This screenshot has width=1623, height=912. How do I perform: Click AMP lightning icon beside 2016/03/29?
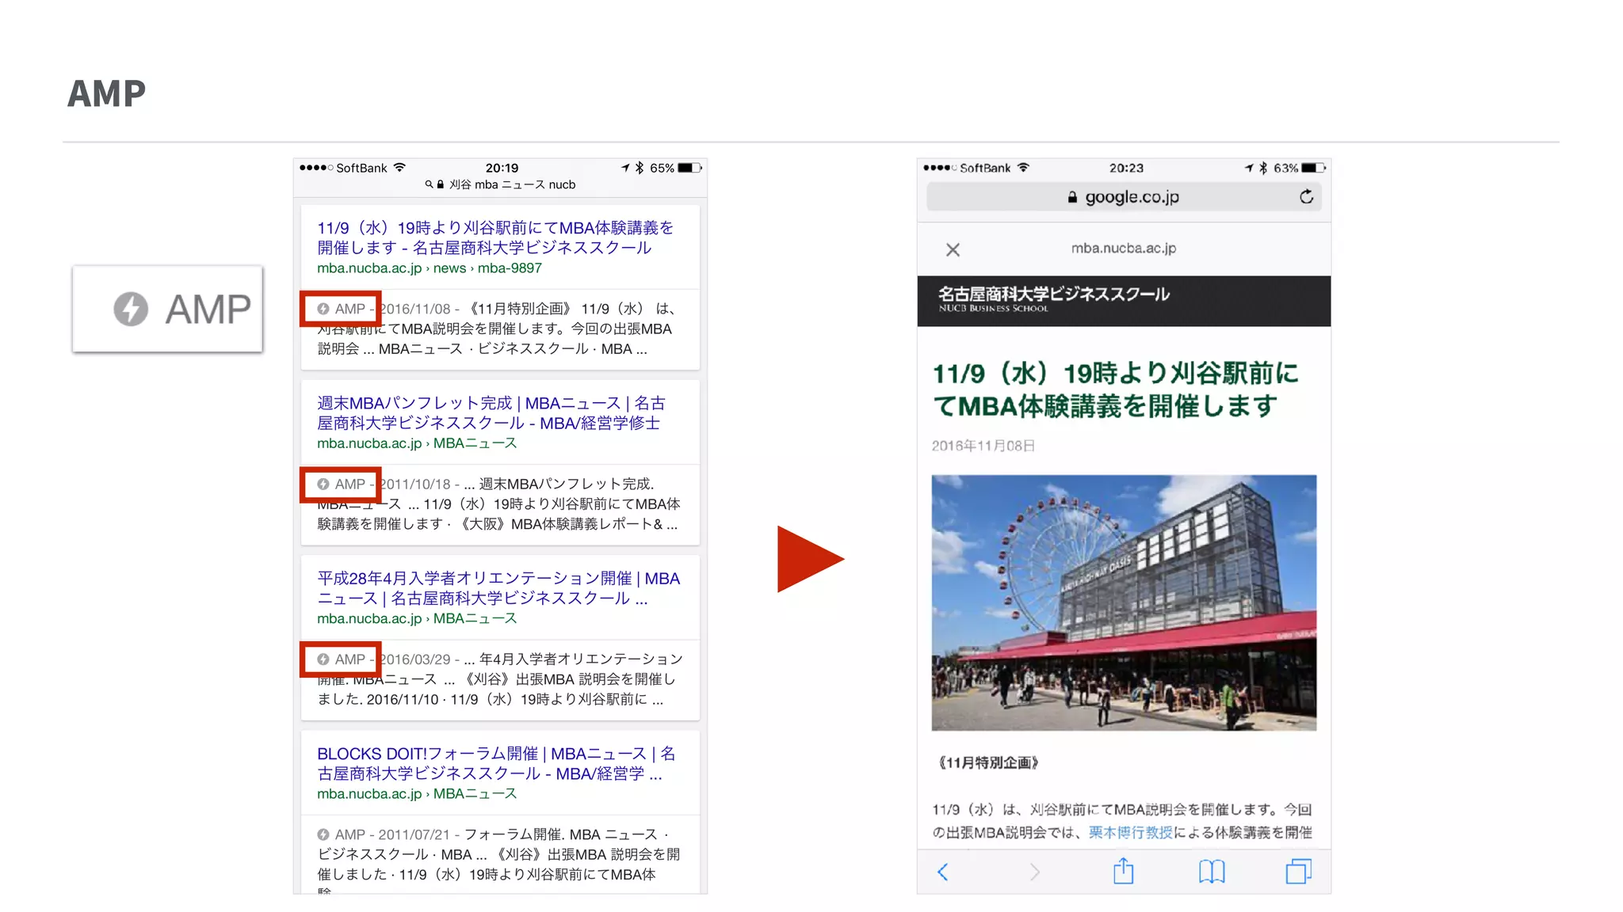(x=323, y=659)
